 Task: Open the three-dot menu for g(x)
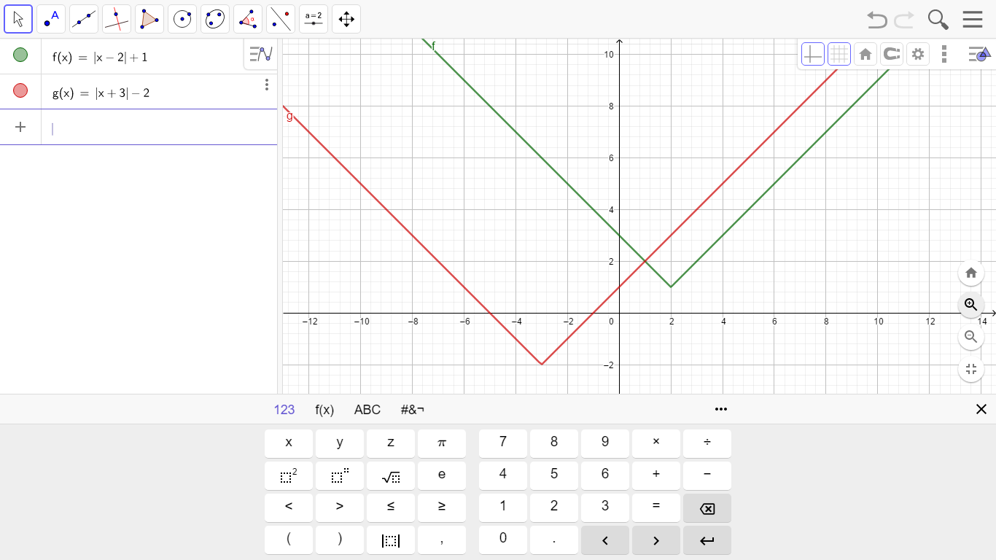(x=267, y=85)
